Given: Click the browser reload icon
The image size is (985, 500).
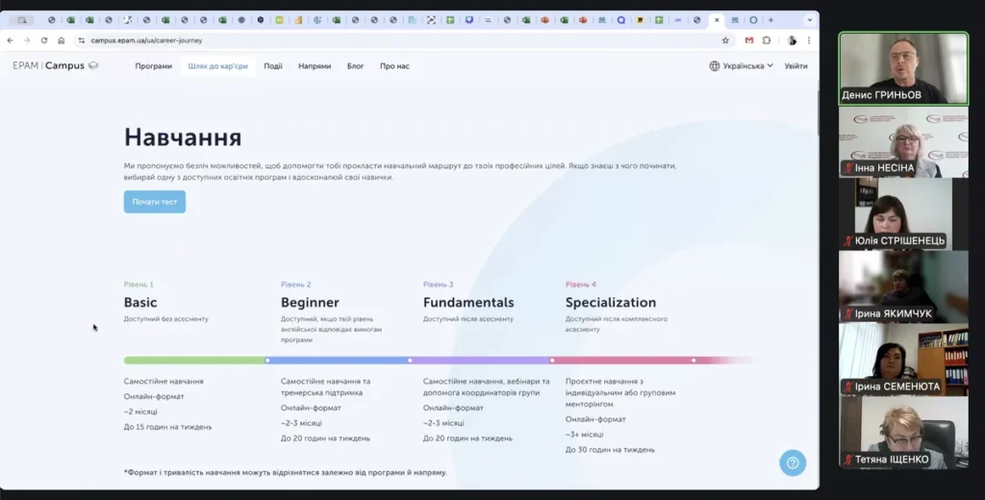Looking at the screenshot, I should pyautogui.click(x=43, y=40).
